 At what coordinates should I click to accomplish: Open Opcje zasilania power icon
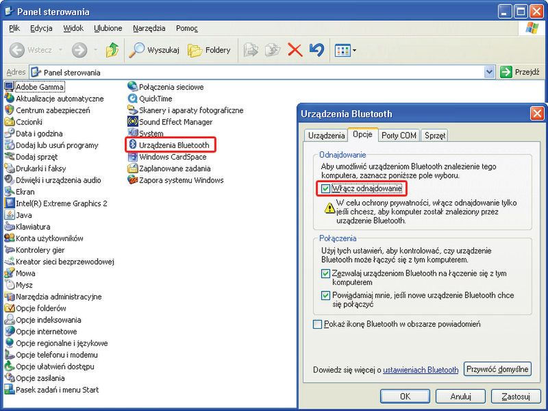[9, 378]
